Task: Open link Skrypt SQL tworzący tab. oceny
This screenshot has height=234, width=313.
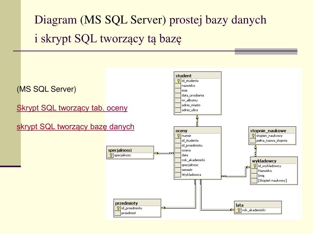Action: pos(72,108)
